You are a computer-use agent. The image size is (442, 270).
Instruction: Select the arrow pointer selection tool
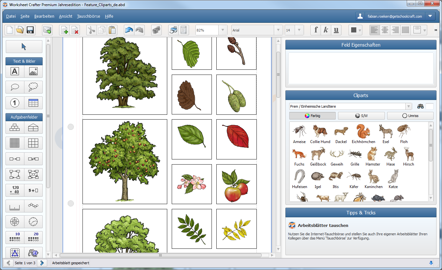(x=24, y=47)
